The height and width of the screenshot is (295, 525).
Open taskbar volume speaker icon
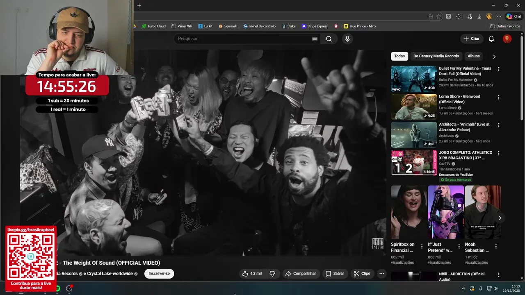tap(495, 288)
